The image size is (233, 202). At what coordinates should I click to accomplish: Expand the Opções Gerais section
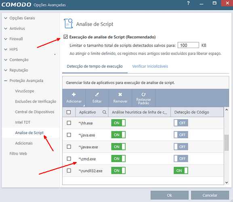coord(6,18)
